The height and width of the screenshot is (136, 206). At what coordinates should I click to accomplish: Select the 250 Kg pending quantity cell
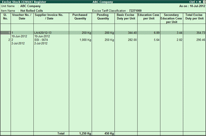click(x=109, y=40)
